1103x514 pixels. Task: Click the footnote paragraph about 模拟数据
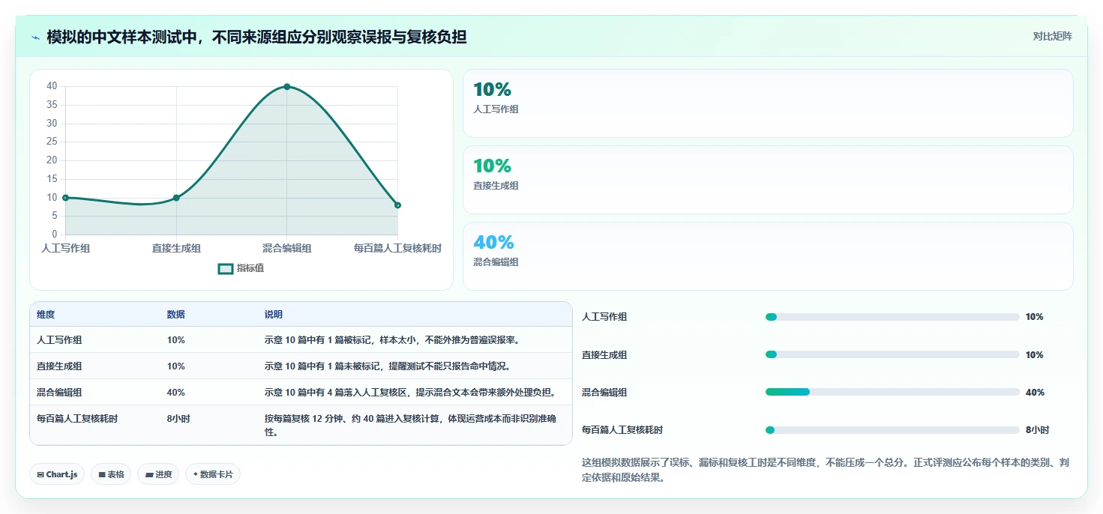pyautogui.click(x=827, y=470)
